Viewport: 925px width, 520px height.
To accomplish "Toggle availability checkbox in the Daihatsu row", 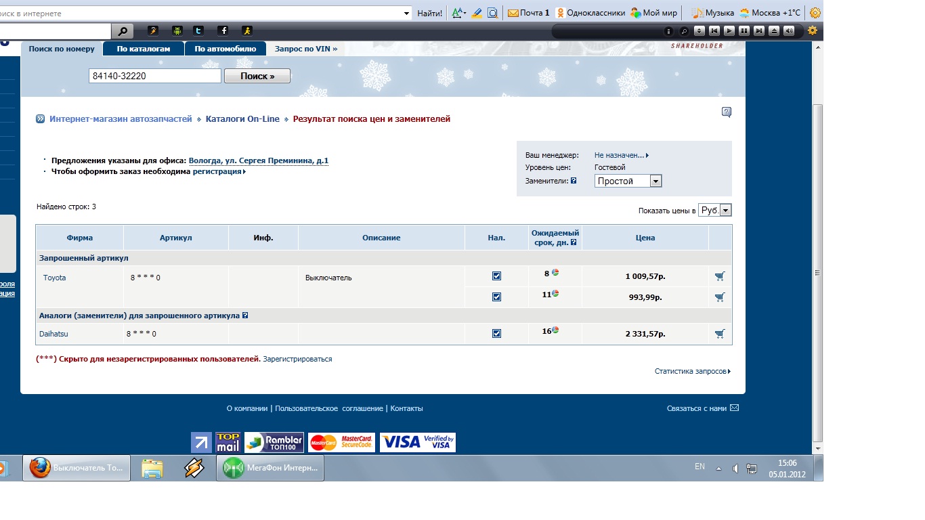I will tap(496, 334).
